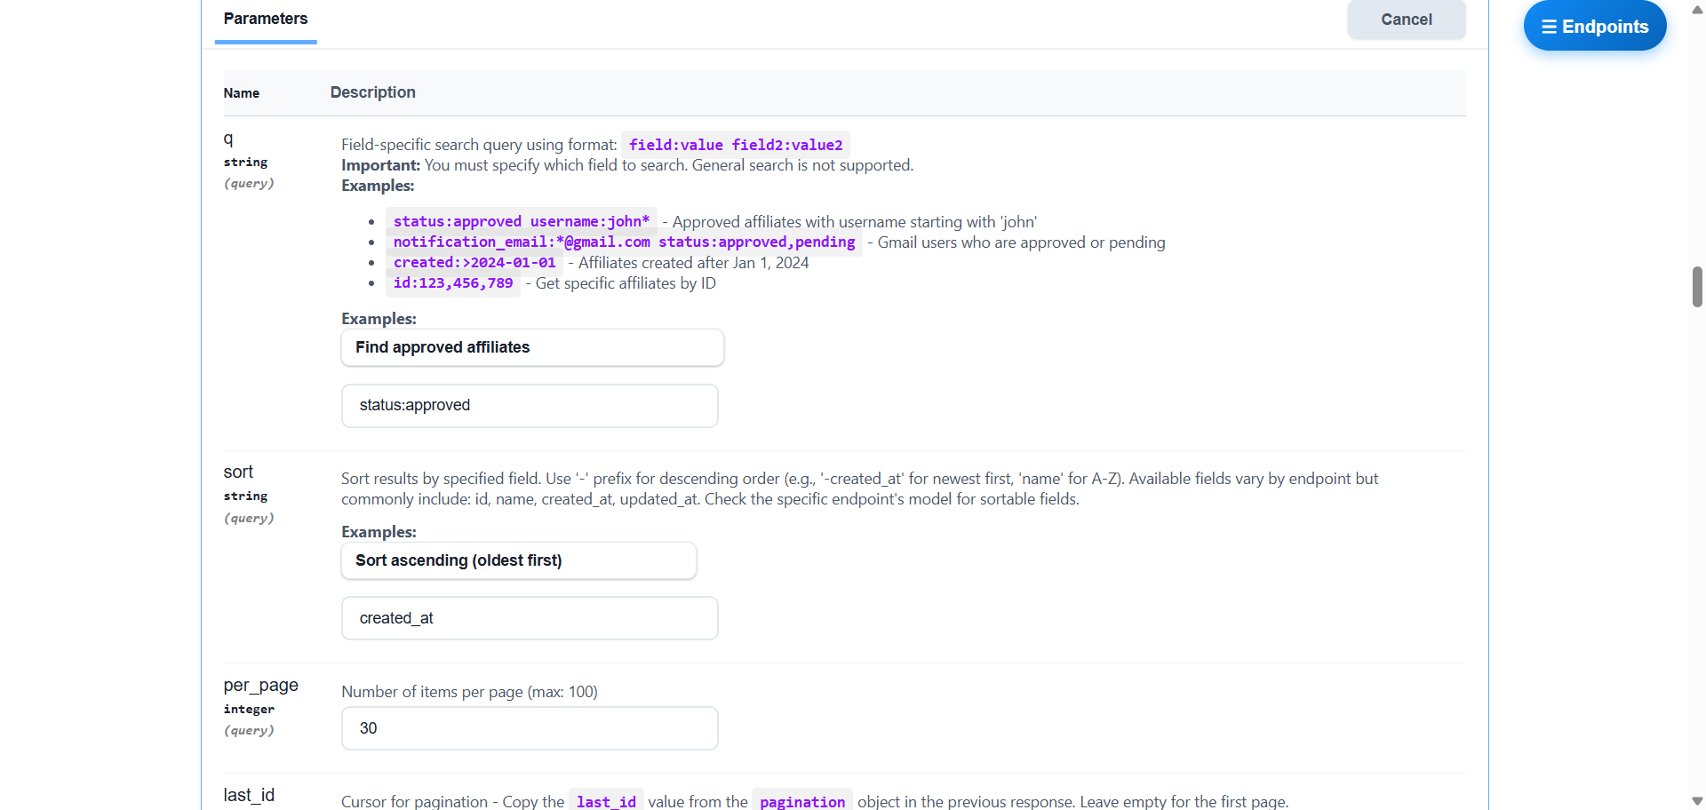Click the sort input with created_at
The height and width of the screenshot is (810, 1706).
(530, 618)
